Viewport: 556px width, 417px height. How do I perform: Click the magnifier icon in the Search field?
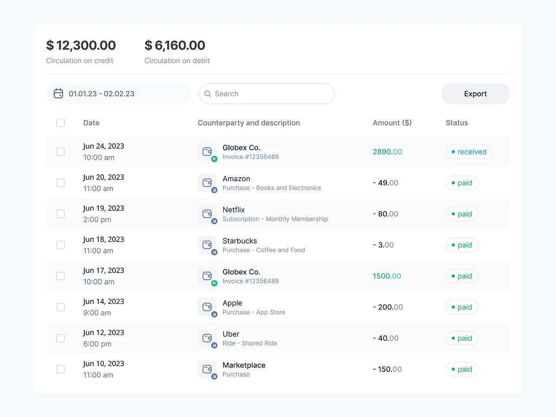coord(208,94)
